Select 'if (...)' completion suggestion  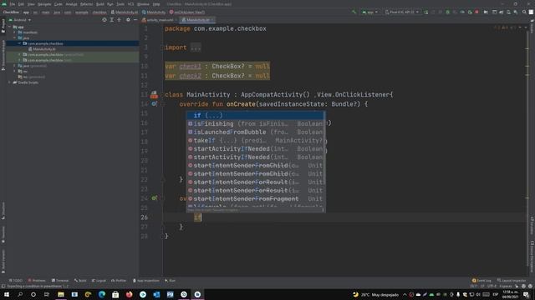tap(255, 115)
